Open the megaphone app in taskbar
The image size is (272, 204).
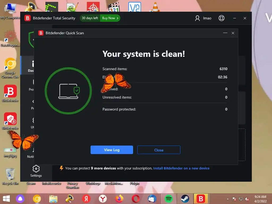[70, 199]
